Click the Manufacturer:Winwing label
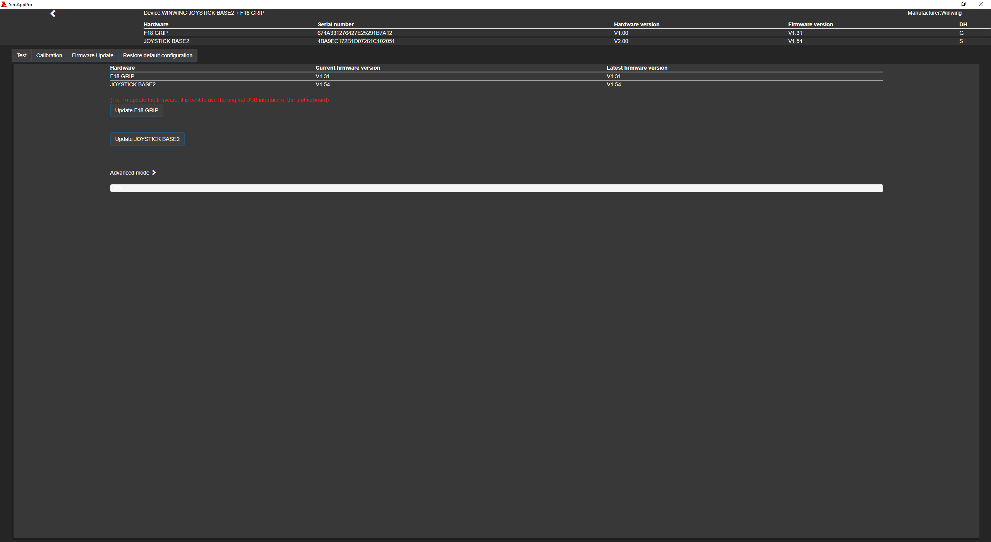 click(x=934, y=13)
